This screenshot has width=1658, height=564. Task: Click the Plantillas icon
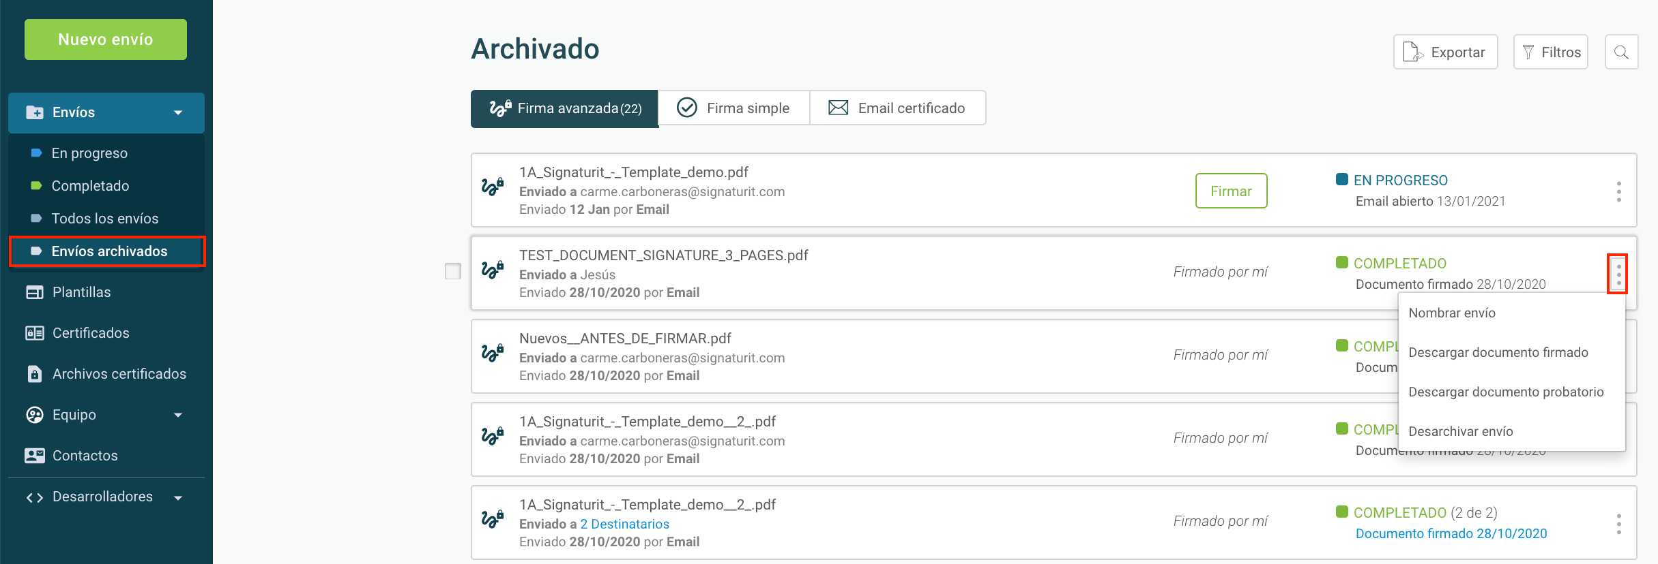pyautogui.click(x=34, y=292)
